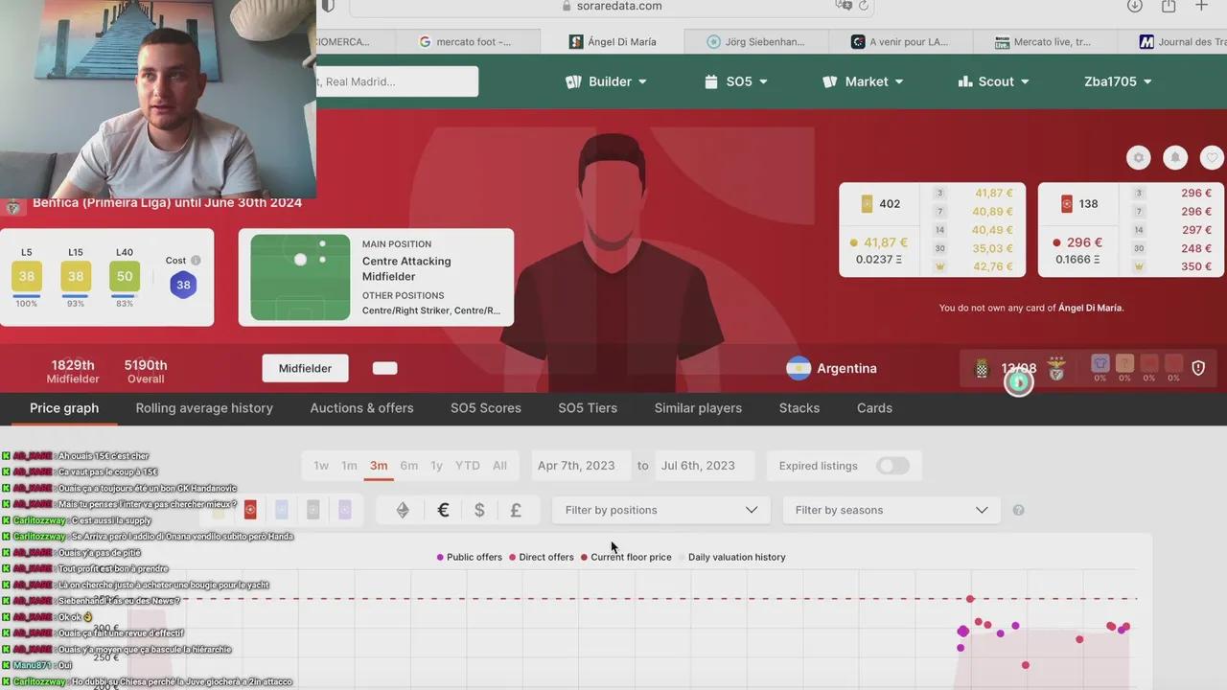Select the red Rare card scarcity filter
1227x690 pixels.
[250, 510]
